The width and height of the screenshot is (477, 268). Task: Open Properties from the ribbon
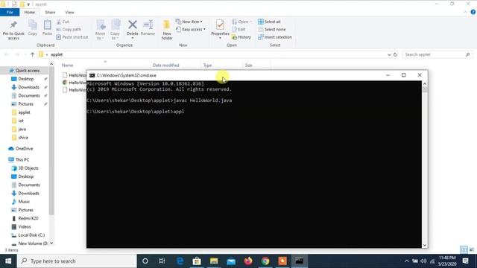click(220, 30)
